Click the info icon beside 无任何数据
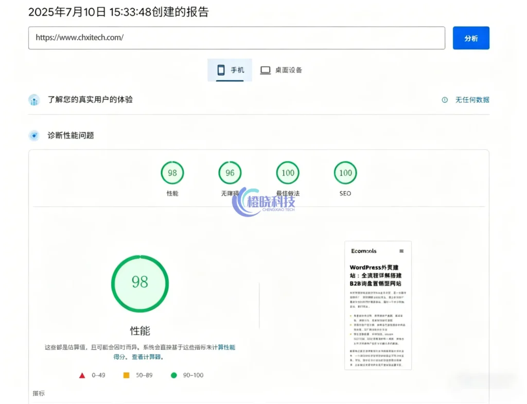The image size is (527, 404). tap(445, 100)
